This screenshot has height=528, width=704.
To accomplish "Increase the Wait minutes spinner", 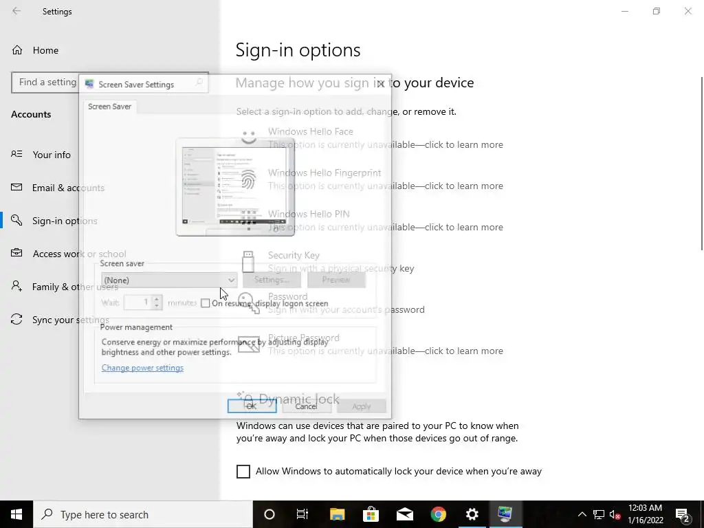I will click(157, 299).
